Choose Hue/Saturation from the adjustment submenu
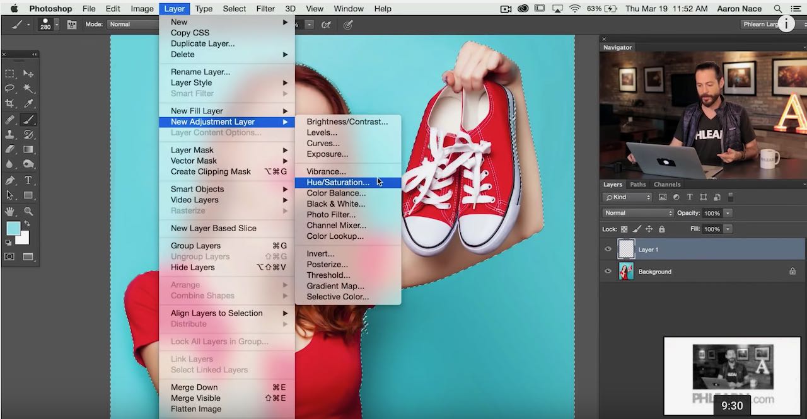Screen dimensions: 807x419 point(338,182)
